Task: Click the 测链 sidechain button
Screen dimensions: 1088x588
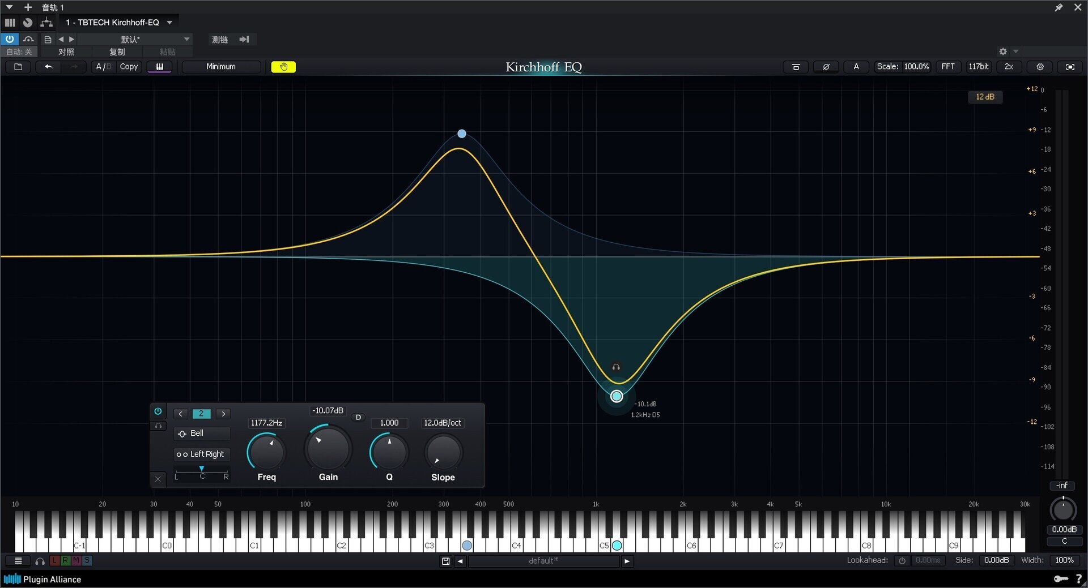Action: (x=220, y=40)
